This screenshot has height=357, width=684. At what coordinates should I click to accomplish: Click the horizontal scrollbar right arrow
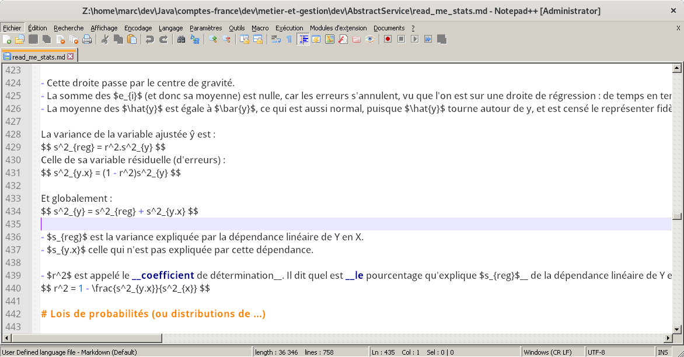pos(668,338)
